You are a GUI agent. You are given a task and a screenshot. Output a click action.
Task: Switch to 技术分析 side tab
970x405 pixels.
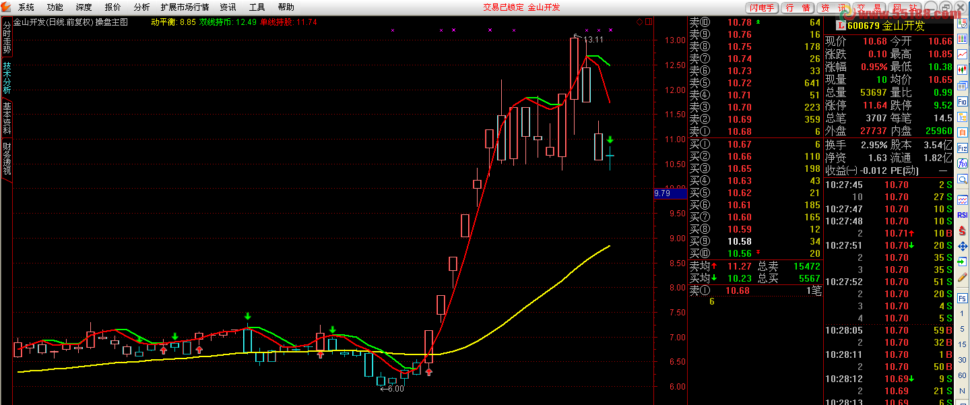7,78
